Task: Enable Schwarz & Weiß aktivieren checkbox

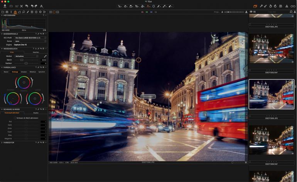Action: tap(15, 118)
